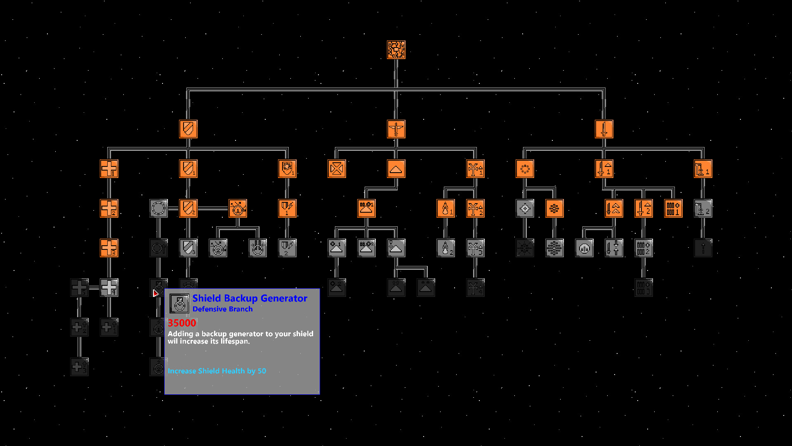This screenshot has height=446, width=792.
Task: Select the health cross tier-1 upgrade icon
Action: [108, 168]
